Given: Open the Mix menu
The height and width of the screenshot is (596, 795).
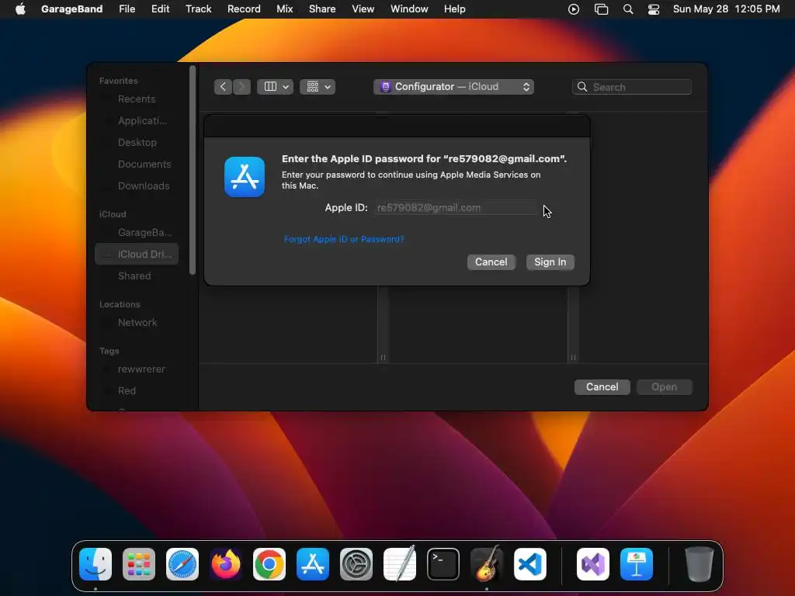Looking at the screenshot, I should 284,9.
